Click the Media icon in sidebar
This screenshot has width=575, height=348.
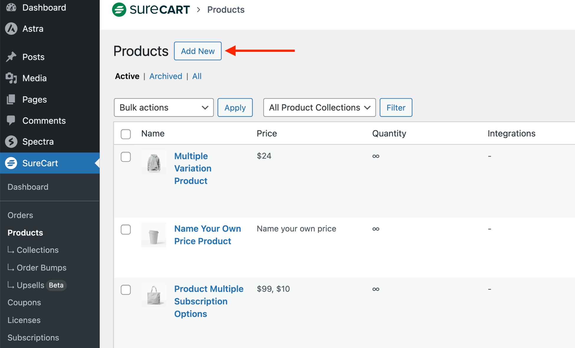click(11, 78)
